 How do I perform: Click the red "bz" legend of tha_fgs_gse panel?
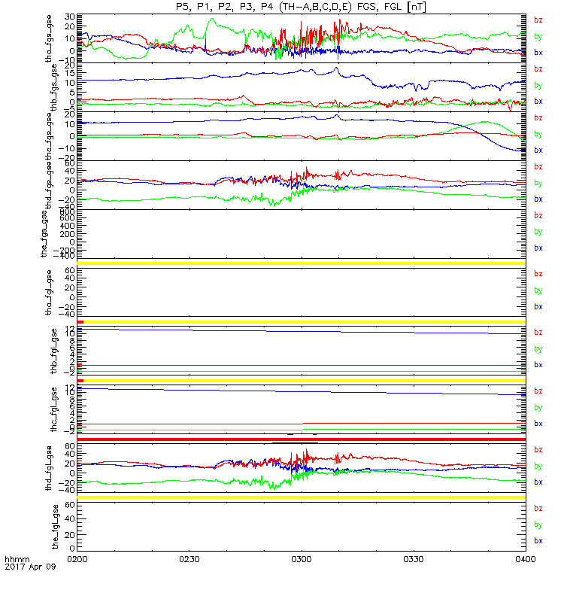[x=538, y=20]
